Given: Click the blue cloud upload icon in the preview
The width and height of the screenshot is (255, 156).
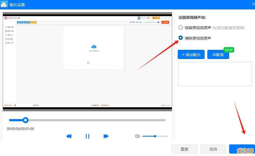Looking at the screenshot, I should (x=94, y=46).
